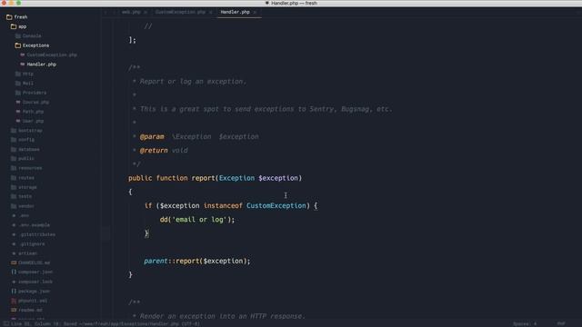Click the macOS green zoom window button
The height and width of the screenshot is (327, 582).
(x=18, y=3)
